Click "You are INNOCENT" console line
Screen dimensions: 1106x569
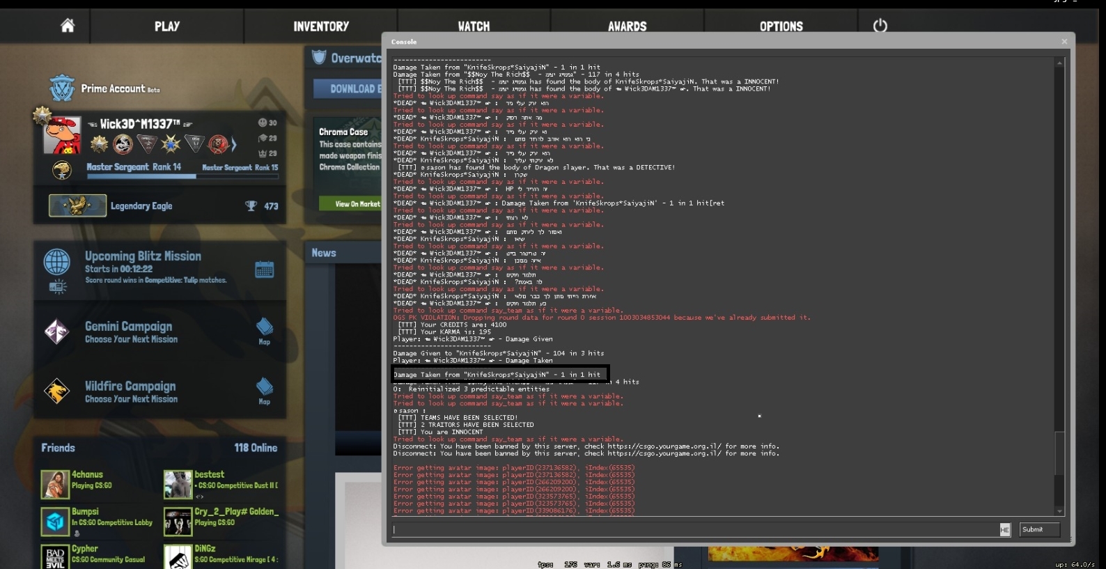(x=440, y=432)
